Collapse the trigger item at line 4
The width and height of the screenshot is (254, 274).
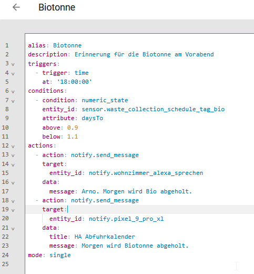coord(13,74)
